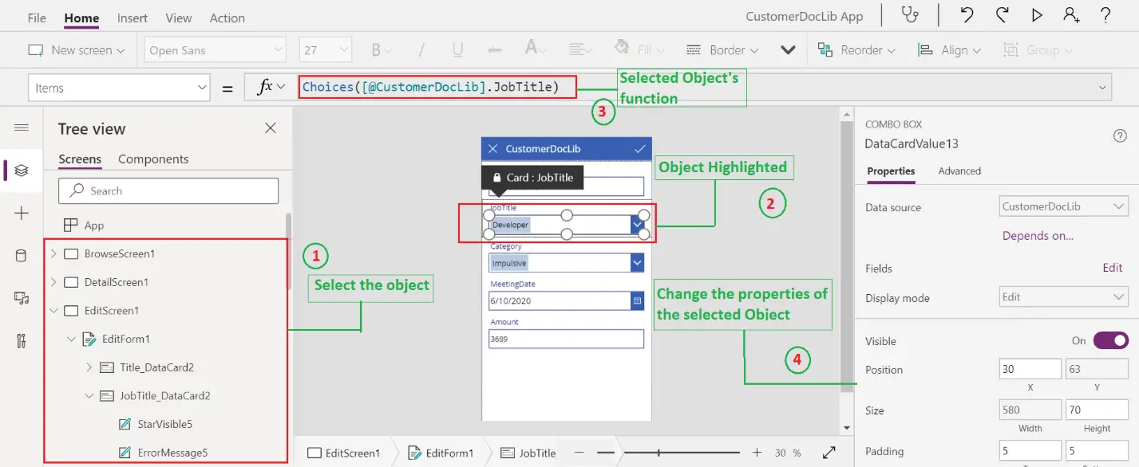Screen dimensions: 1139x467
Task: Open the Open Sans font dropdown
Action: [214, 50]
